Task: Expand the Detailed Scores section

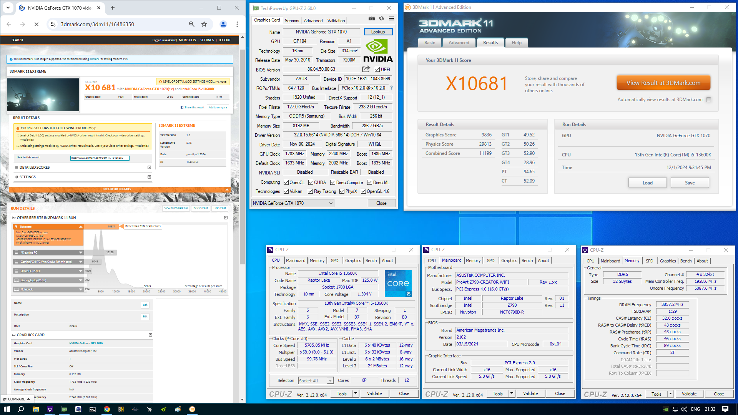Action: (x=149, y=168)
